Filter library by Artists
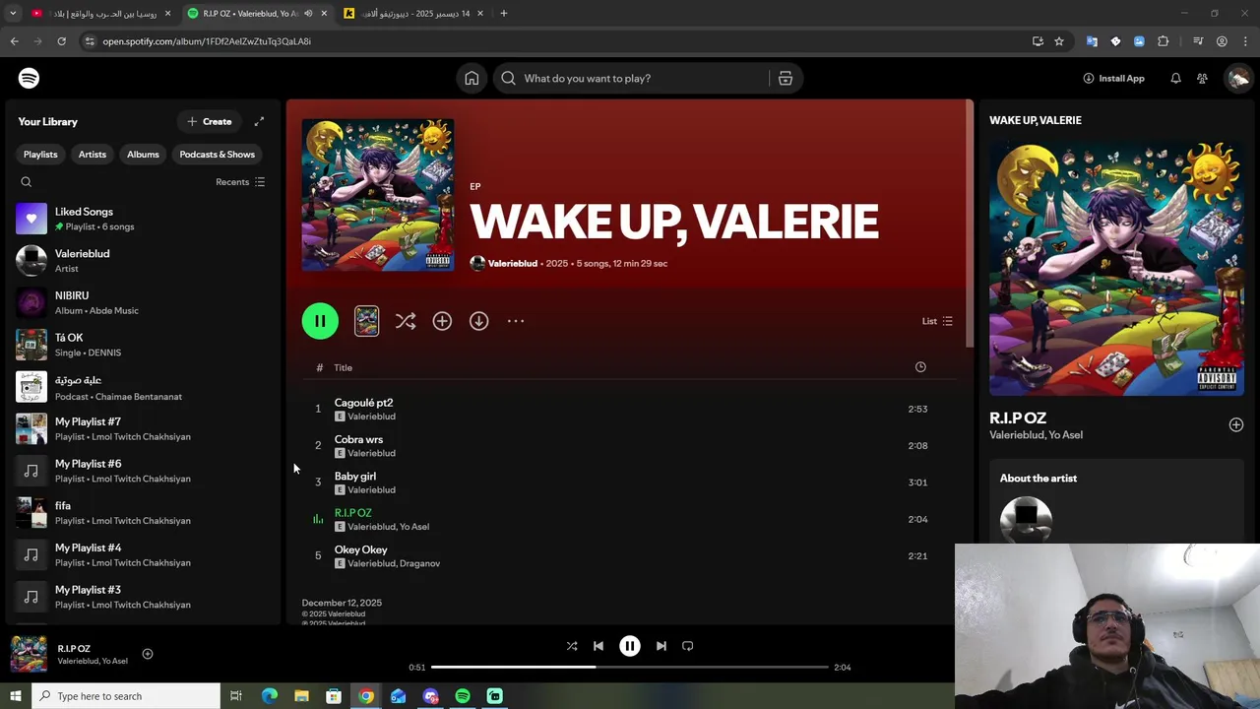This screenshot has width=1260, height=709. (93, 155)
